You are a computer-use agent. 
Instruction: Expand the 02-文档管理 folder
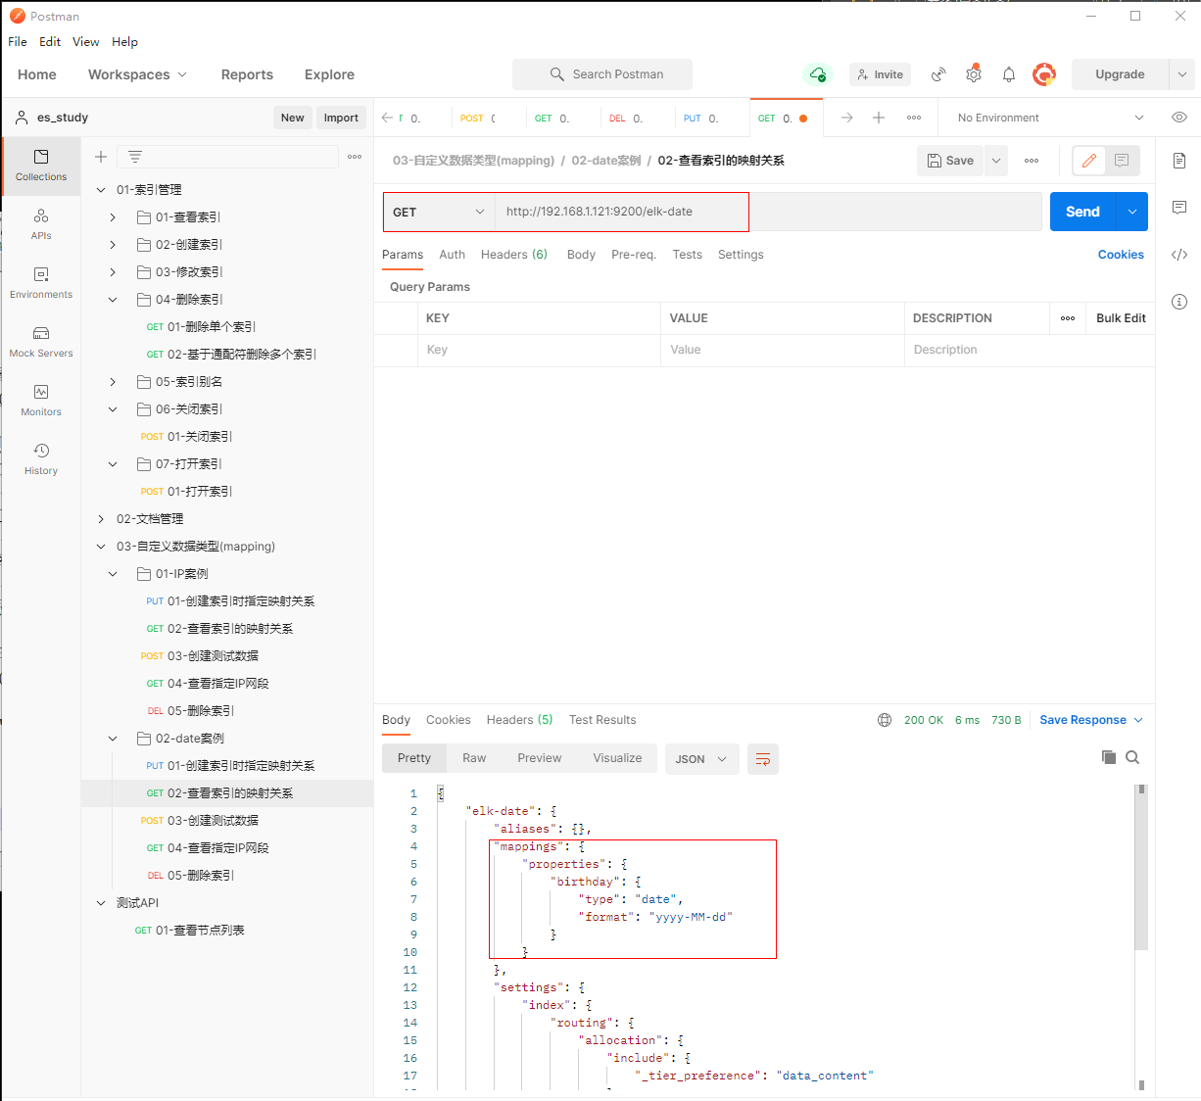(101, 519)
